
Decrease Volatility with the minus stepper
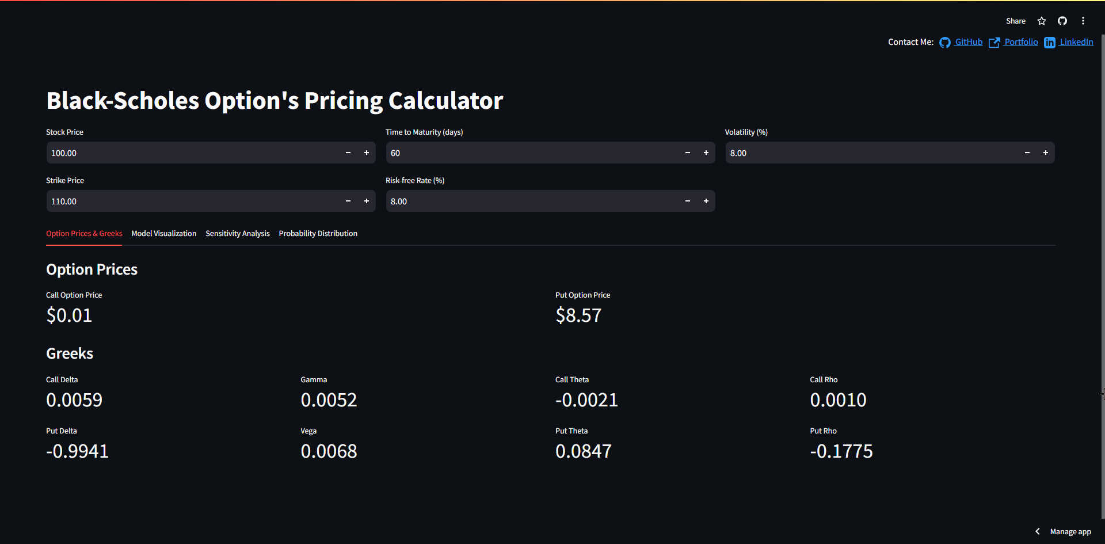(1027, 153)
